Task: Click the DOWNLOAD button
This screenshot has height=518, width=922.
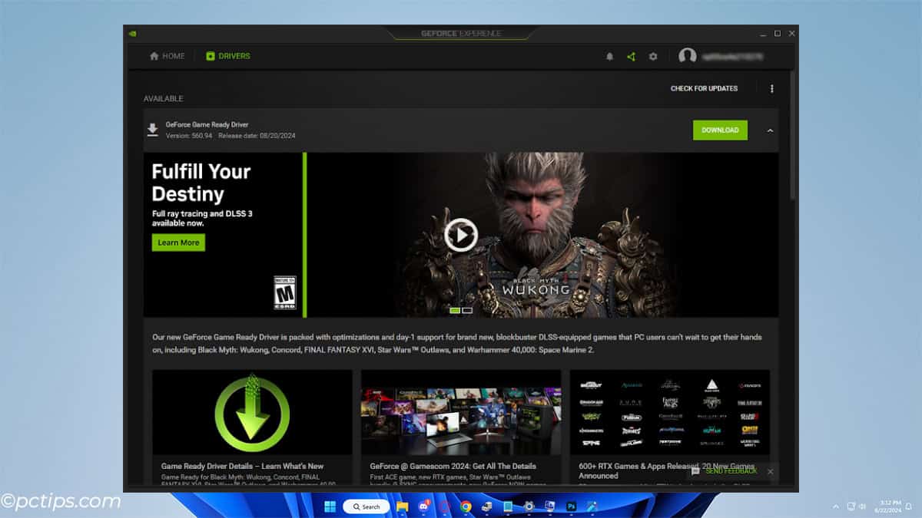Action: click(720, 130)
